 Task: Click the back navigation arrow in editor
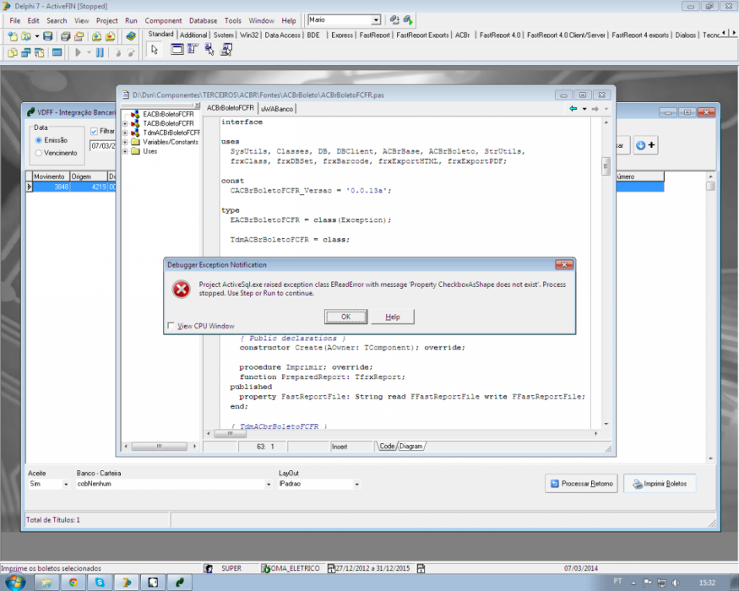tap(573, 109)
